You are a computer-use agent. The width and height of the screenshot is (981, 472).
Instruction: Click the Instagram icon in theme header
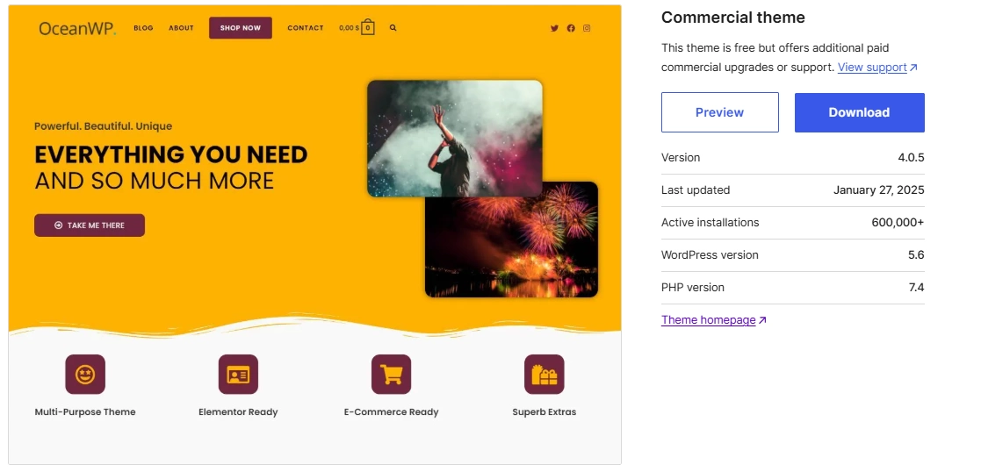point(587,28)
